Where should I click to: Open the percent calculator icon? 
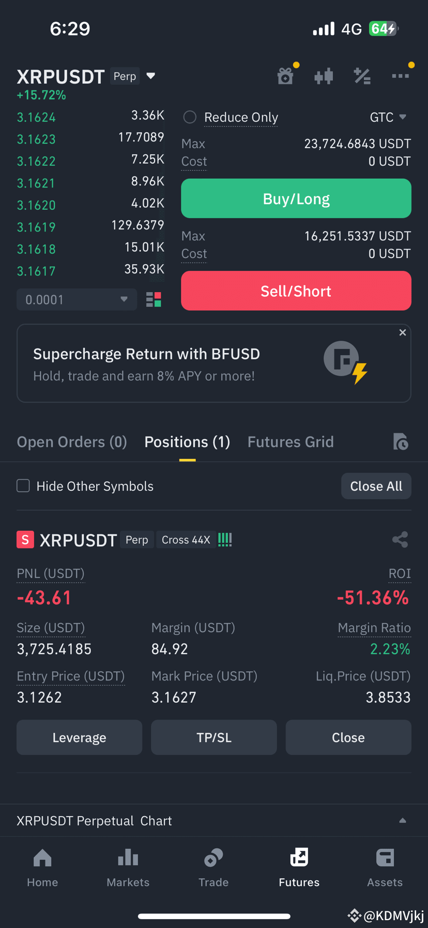(362, 77)
